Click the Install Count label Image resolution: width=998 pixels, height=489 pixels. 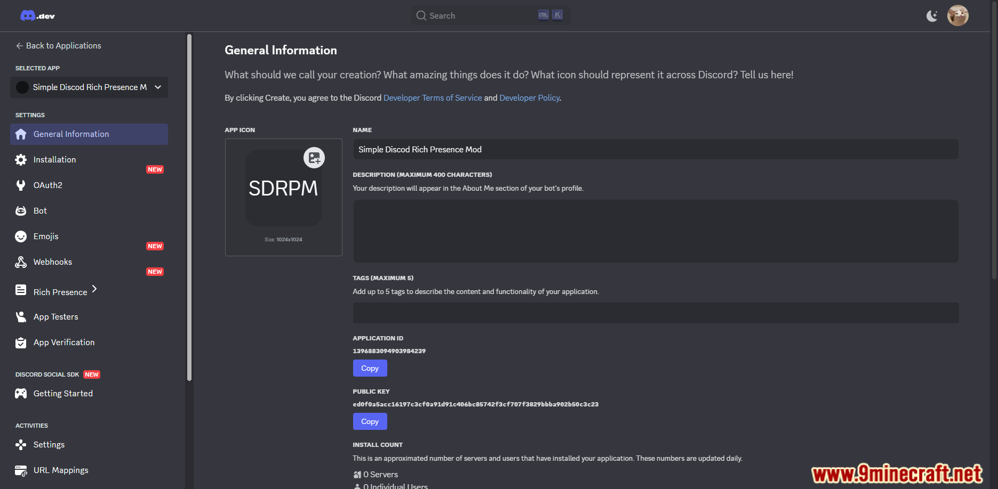click(x=377, y=445)
